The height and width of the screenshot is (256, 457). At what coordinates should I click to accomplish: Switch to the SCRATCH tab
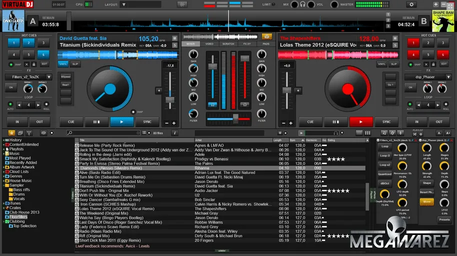228,44
